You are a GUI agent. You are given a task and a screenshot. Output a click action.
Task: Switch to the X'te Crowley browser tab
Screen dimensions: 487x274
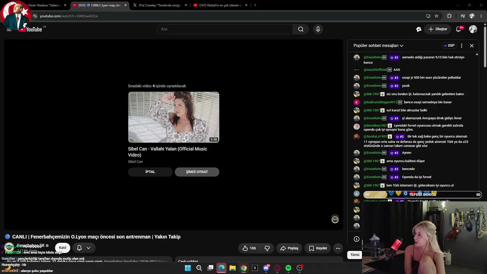[160, 5]
